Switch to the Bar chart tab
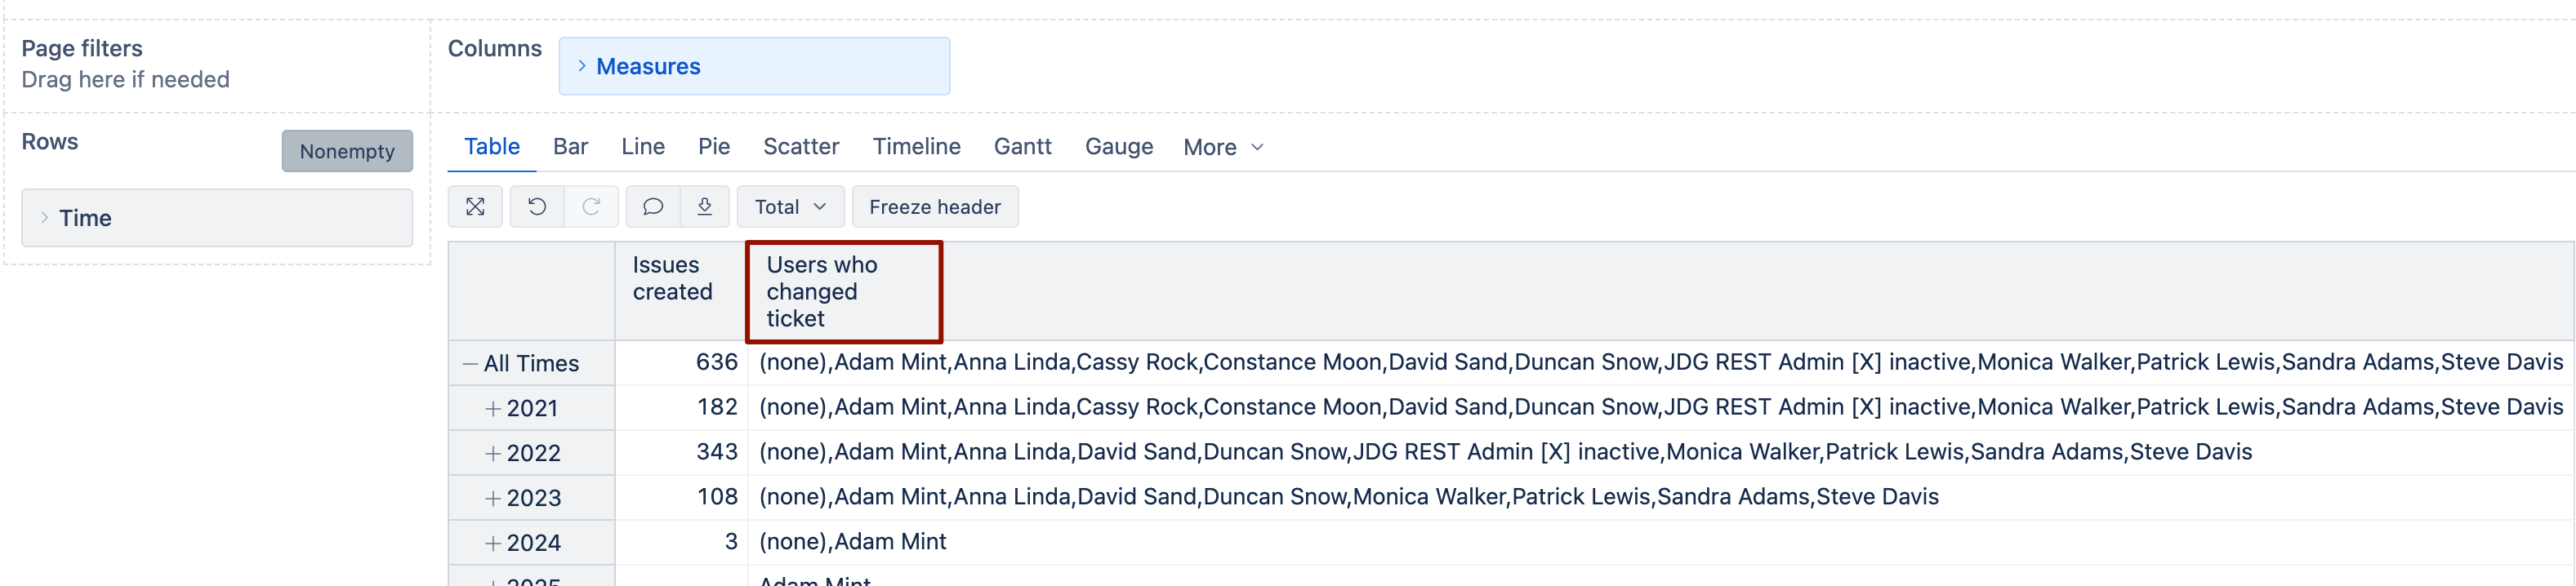Screen dimensions: 2576x586 pos(570,147)
